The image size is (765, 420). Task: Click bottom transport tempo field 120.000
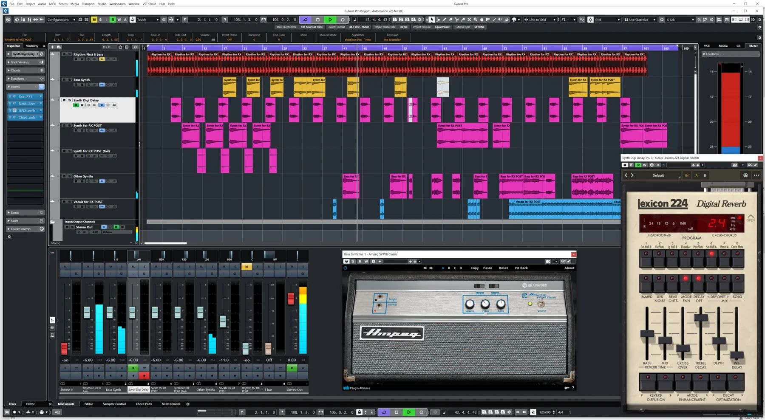545,412
